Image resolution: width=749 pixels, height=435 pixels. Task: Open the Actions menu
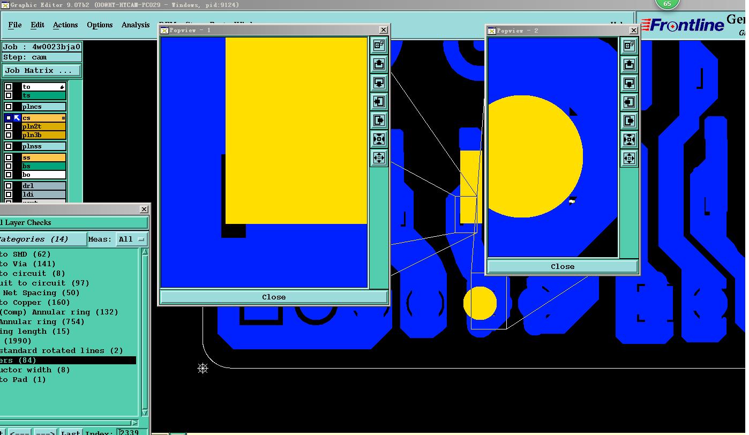(65, 25)
